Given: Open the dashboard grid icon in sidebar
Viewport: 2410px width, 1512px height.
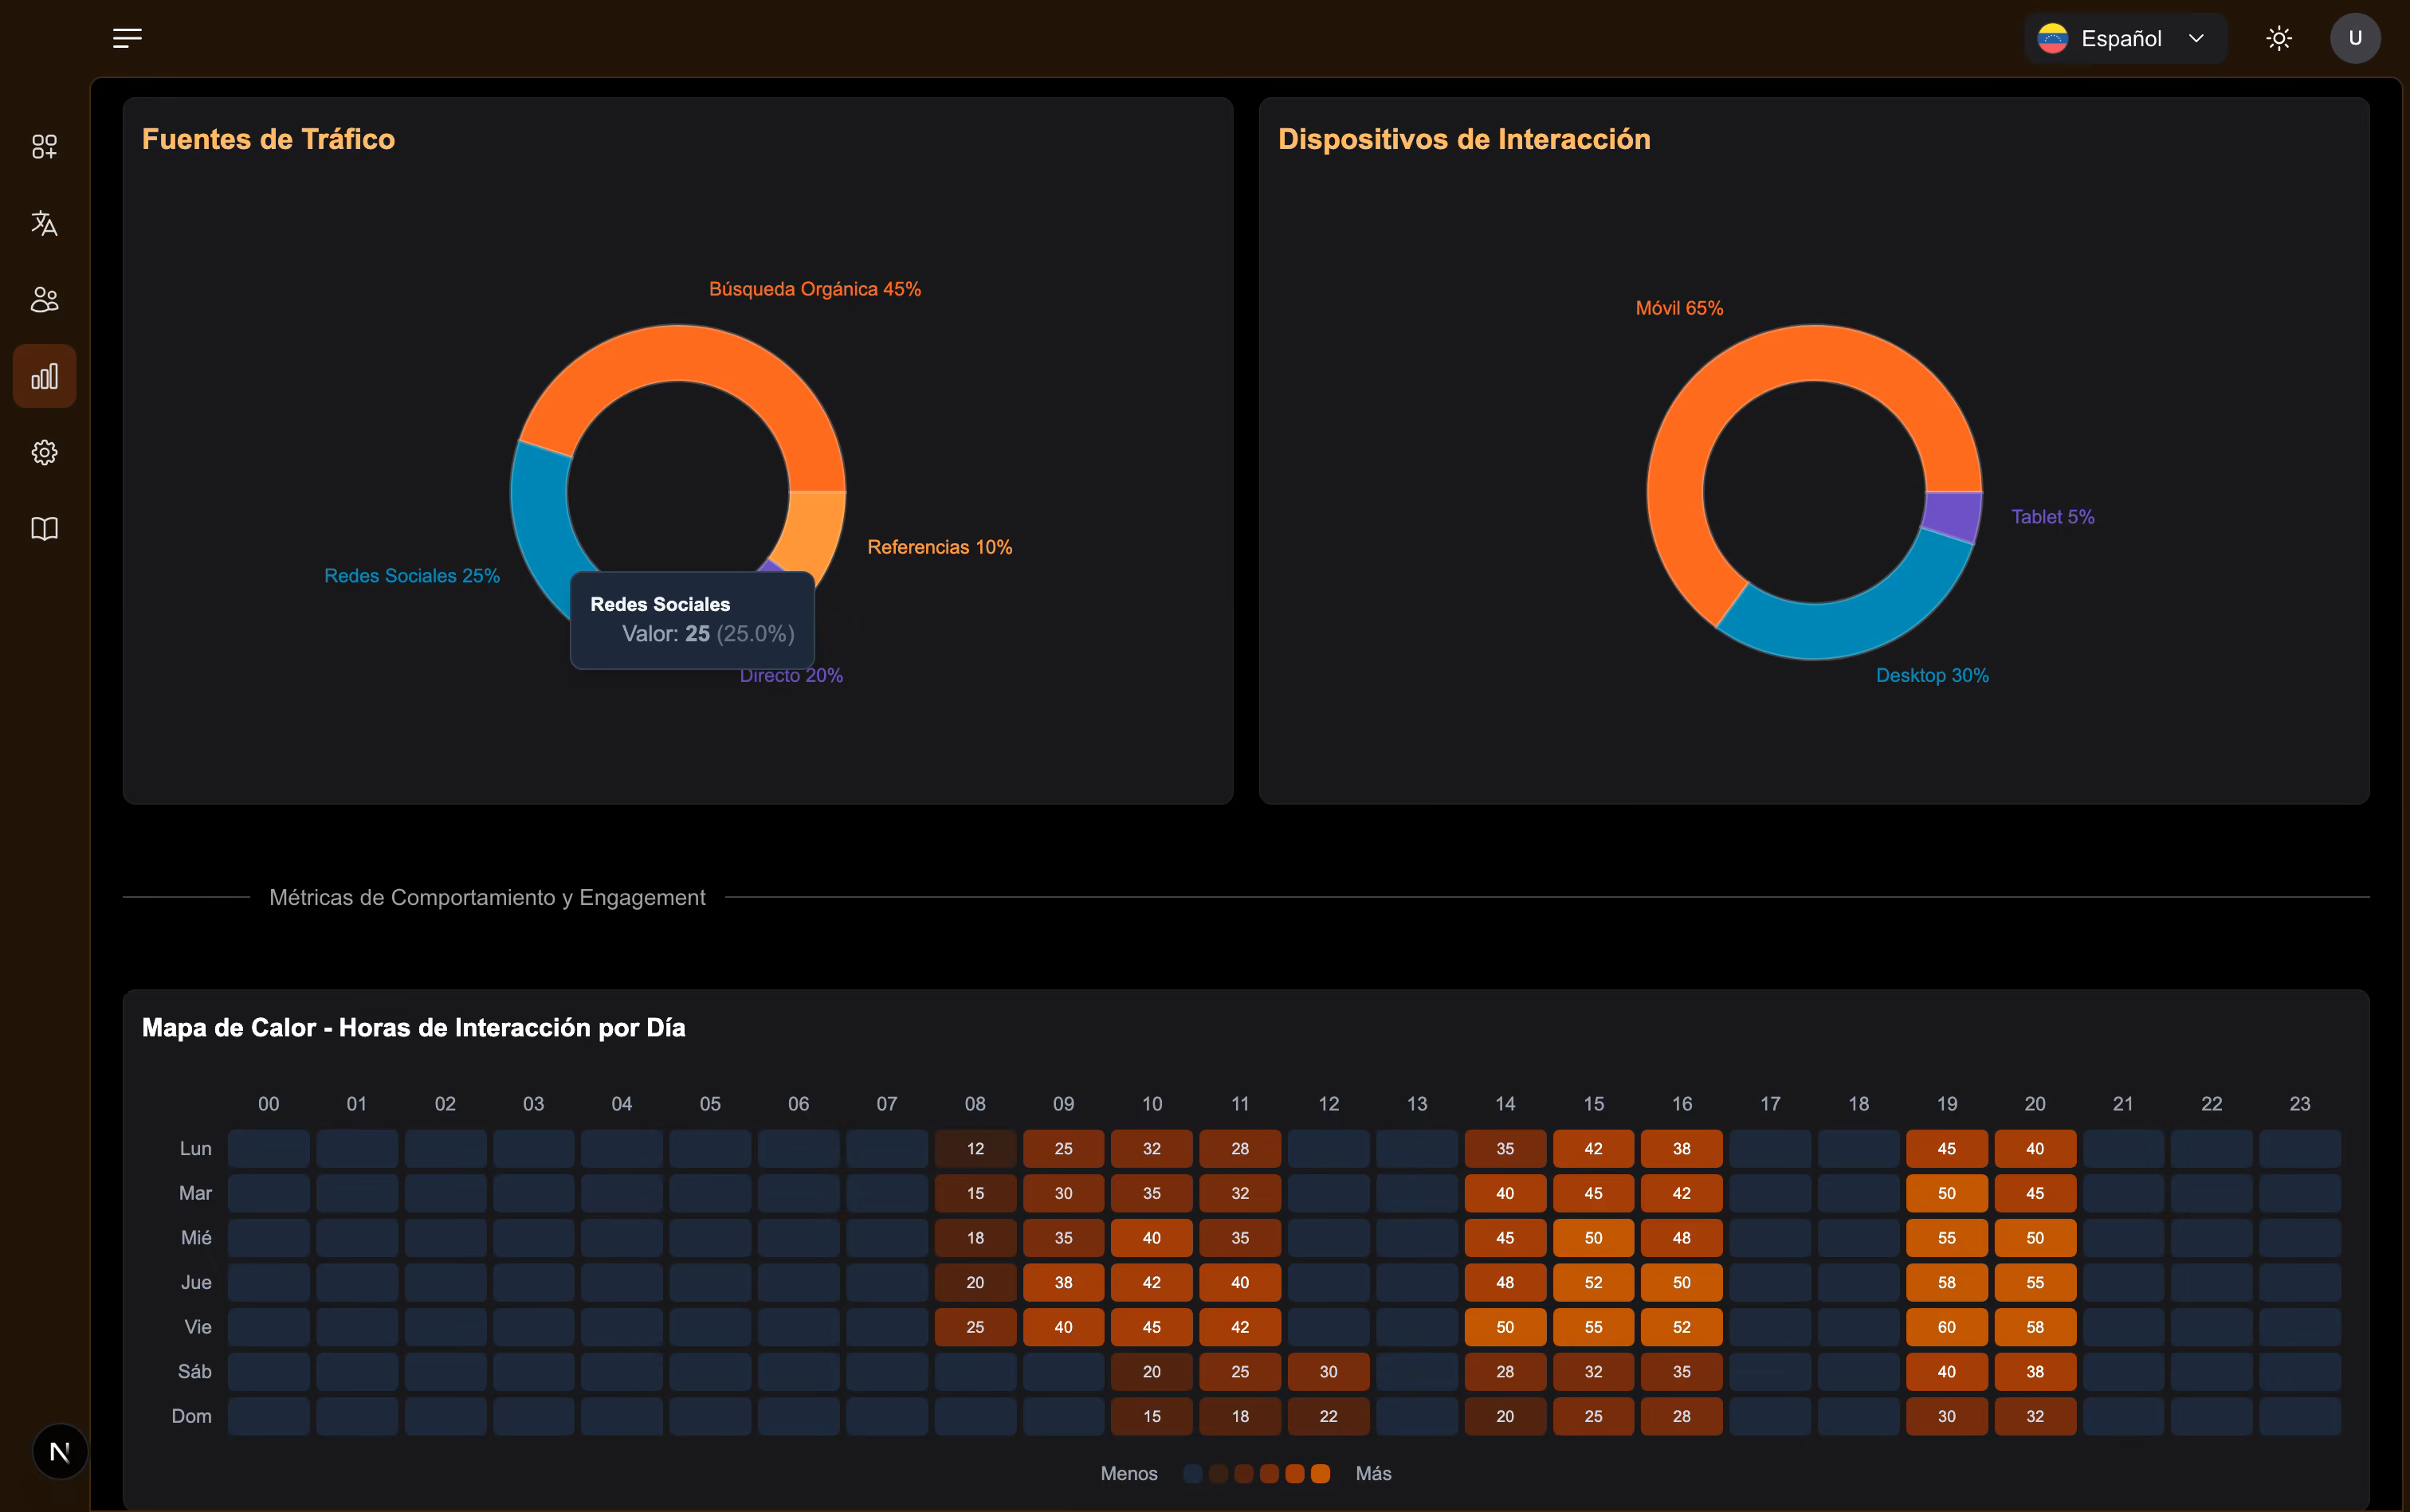Looking at the screenshot, I should point(44,147).
